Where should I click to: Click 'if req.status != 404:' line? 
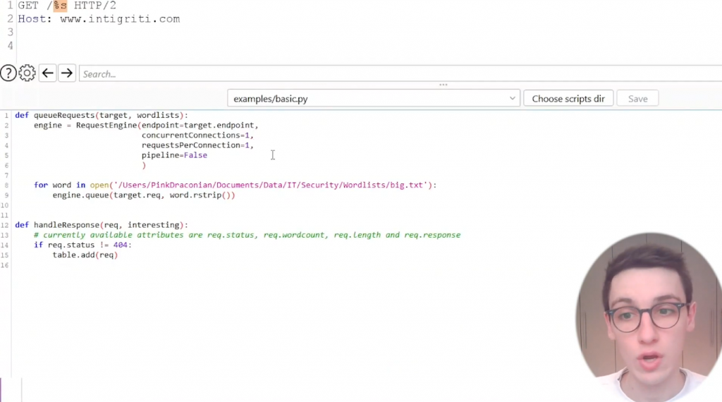pyautogui.click(x=82, y=245)
